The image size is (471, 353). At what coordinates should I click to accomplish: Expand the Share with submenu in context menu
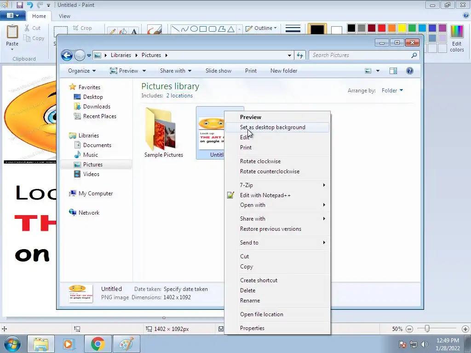tap(277, 218)
